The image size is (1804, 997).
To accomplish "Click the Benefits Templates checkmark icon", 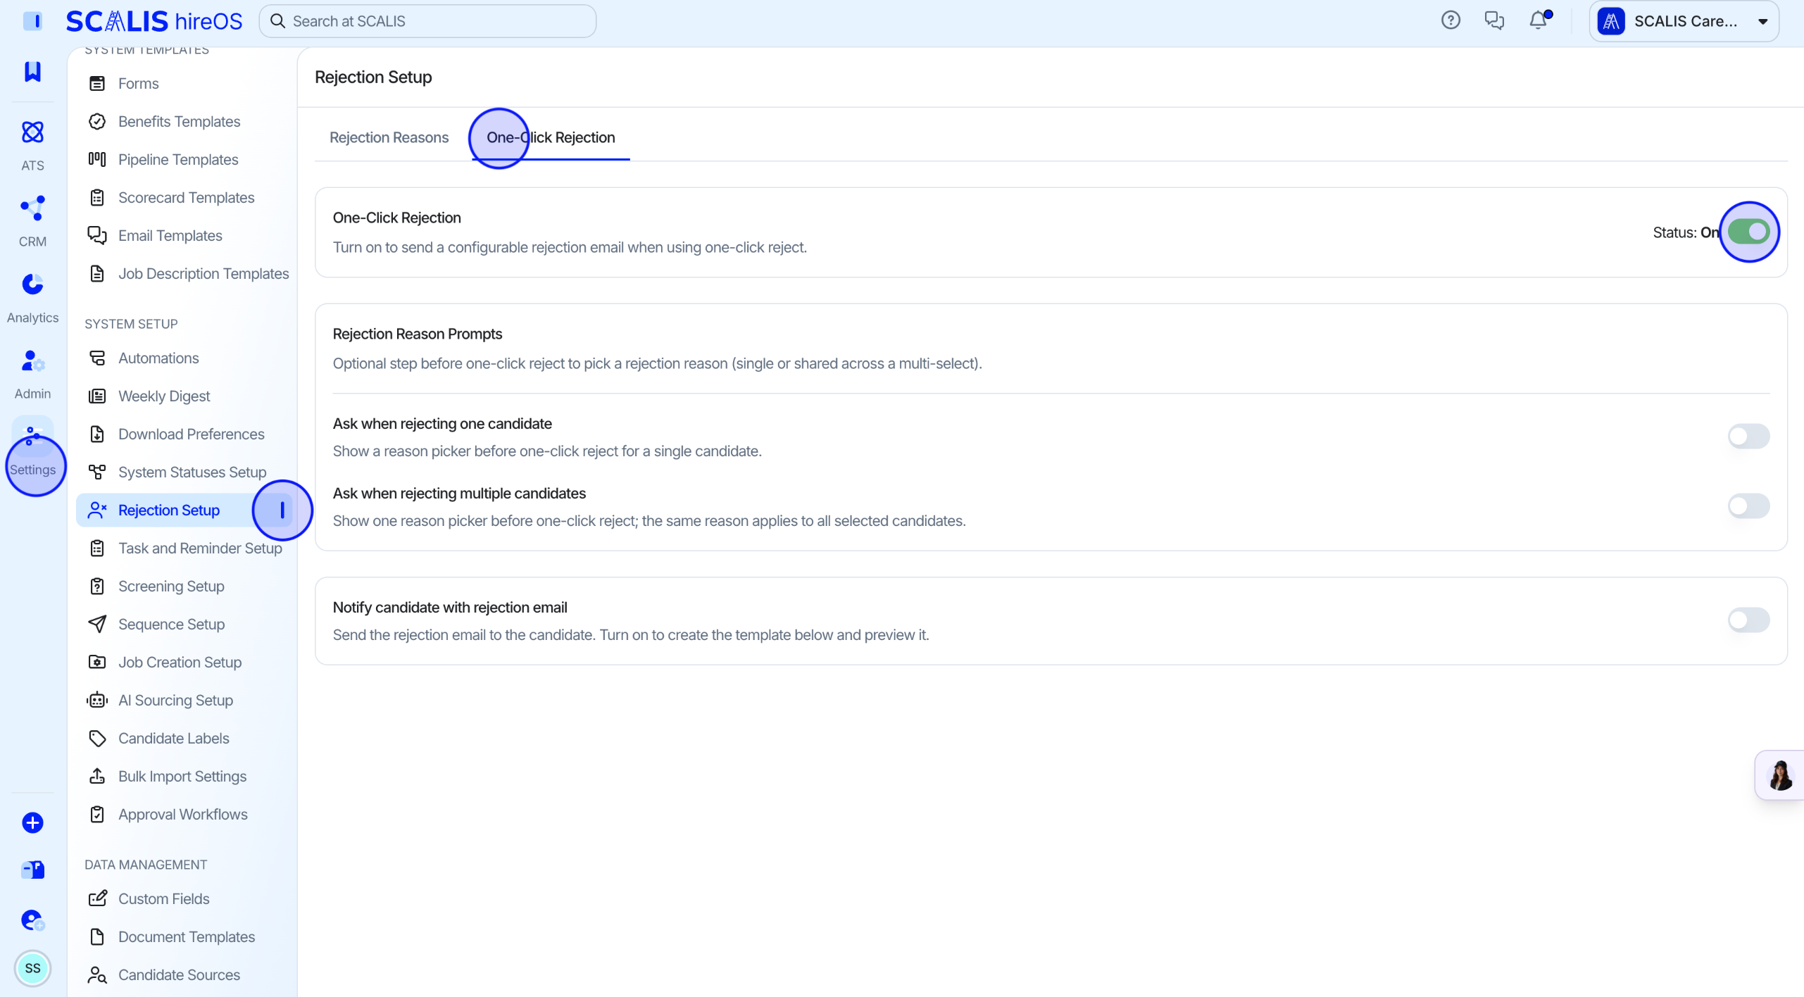I will click(97, 122).
